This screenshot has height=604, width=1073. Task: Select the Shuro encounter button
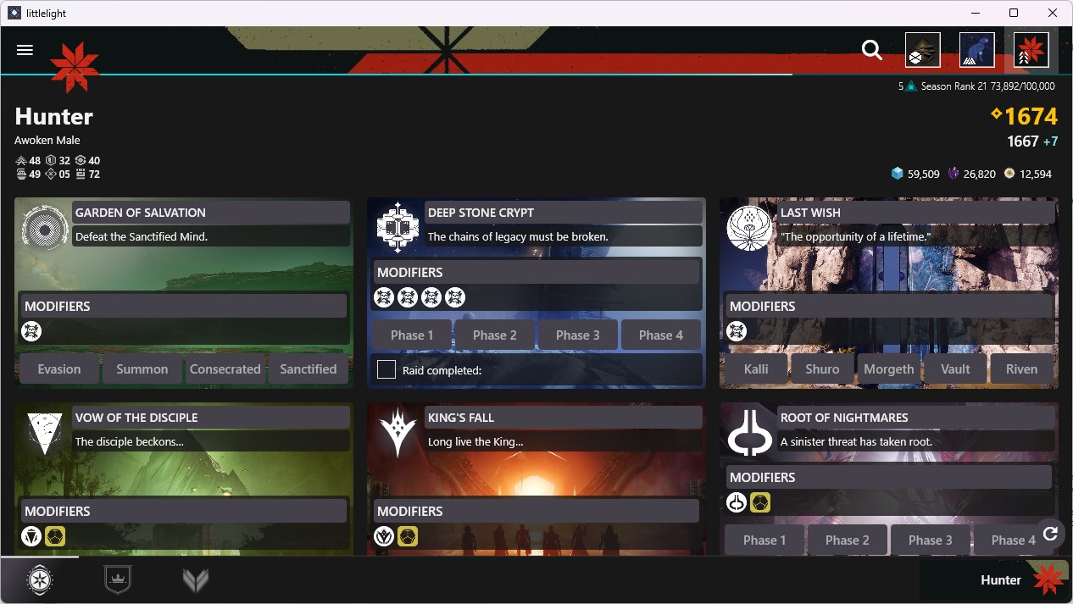[822, 369]
